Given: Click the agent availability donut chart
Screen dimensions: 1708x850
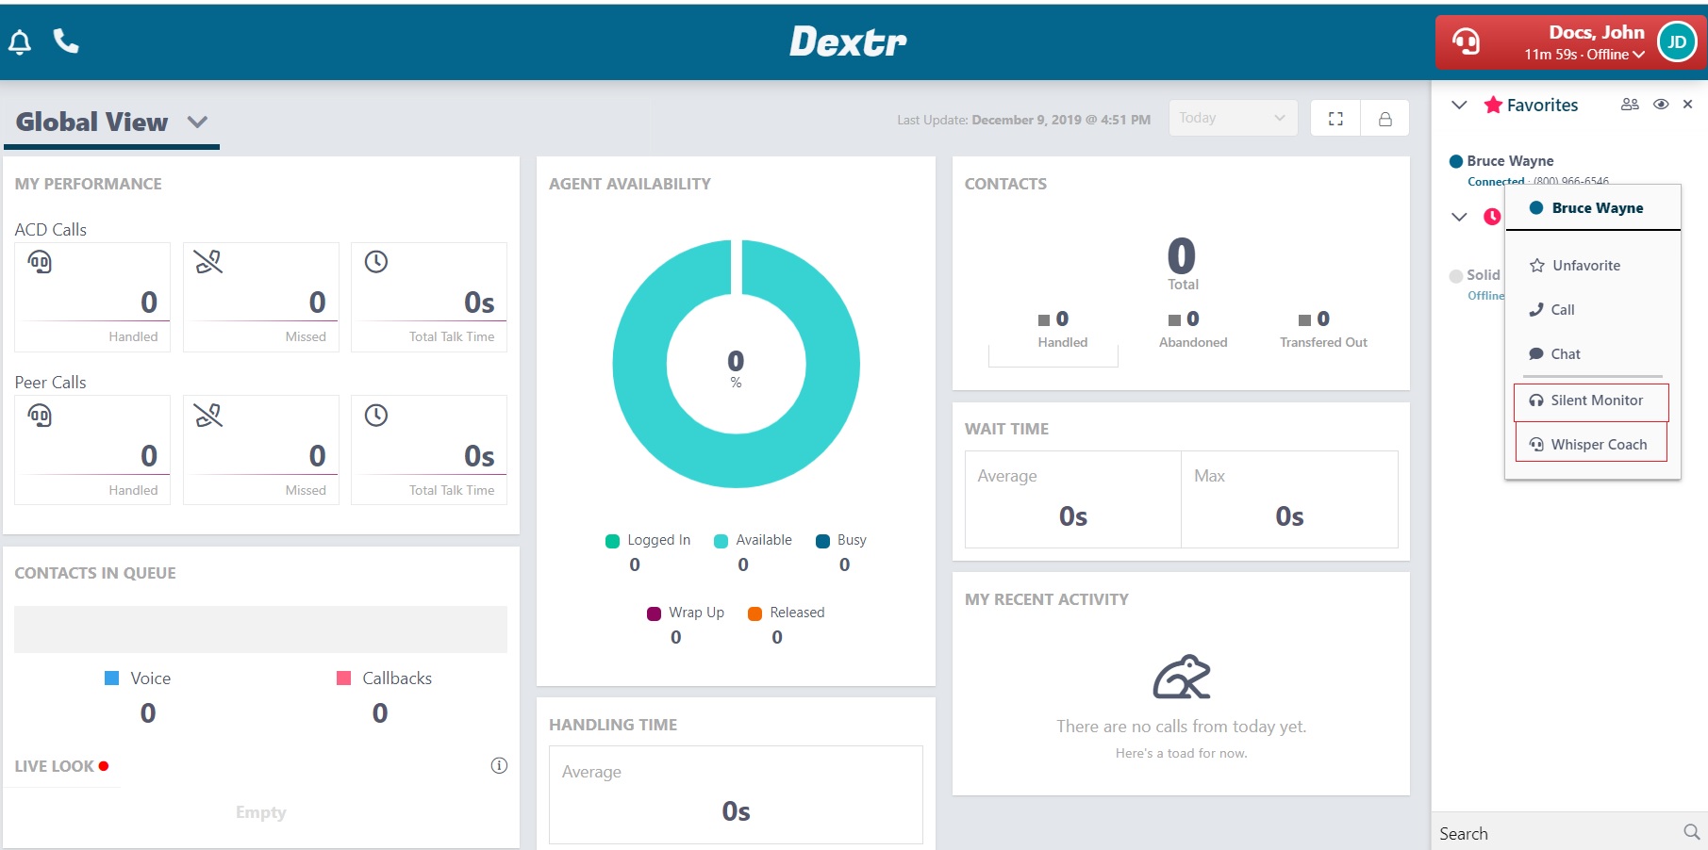Looking at the screenshot, I should point(736,364).
